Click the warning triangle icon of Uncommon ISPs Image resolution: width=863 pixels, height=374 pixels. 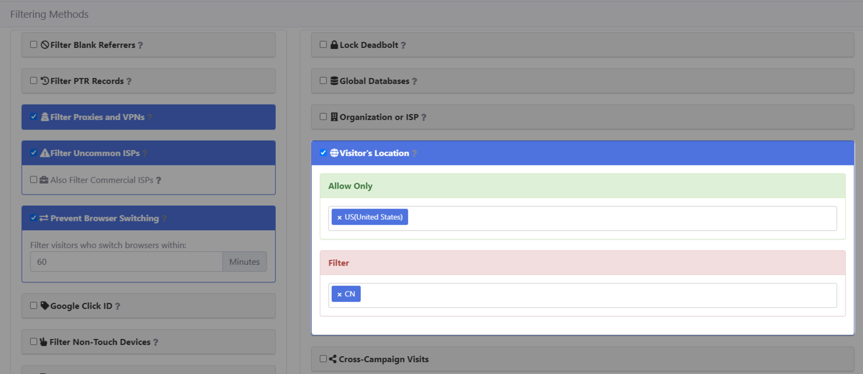[x=45, y=153]
